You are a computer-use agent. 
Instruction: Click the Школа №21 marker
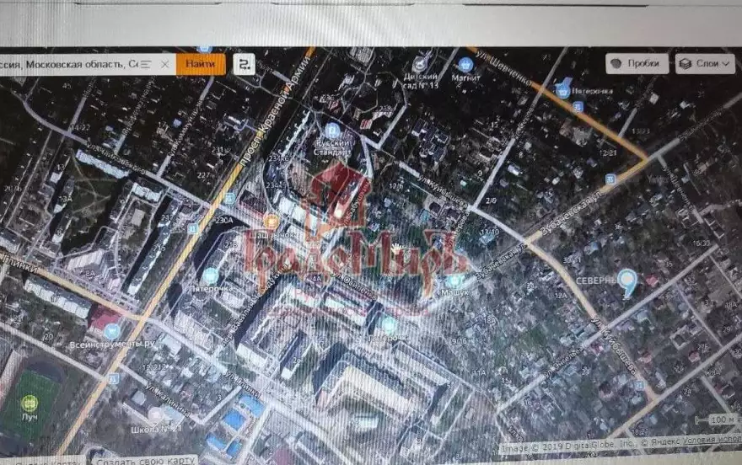[155, 415]
